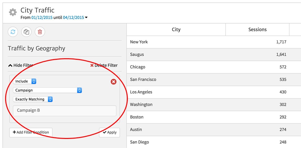Click the Campaign B text field
301x148 pixels.
[64, 111]
